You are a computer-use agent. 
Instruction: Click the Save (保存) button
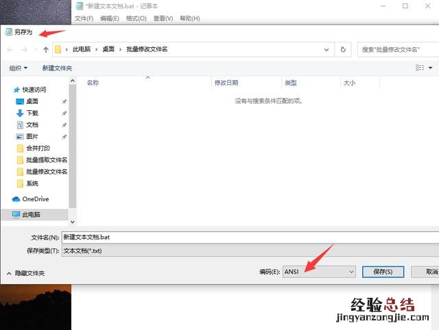click(383, 272)
